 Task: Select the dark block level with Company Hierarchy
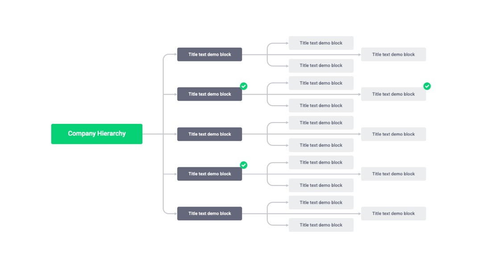210,134
